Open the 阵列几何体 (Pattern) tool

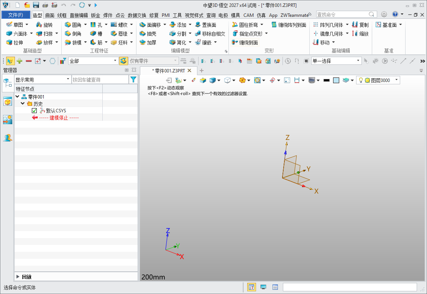point(328,25)
